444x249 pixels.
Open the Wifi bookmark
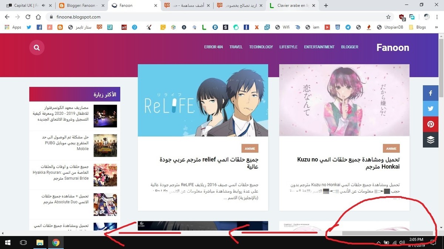[283, 27]
